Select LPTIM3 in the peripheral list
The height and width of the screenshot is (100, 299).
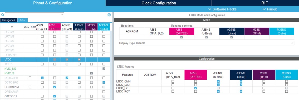click(9, 41)
